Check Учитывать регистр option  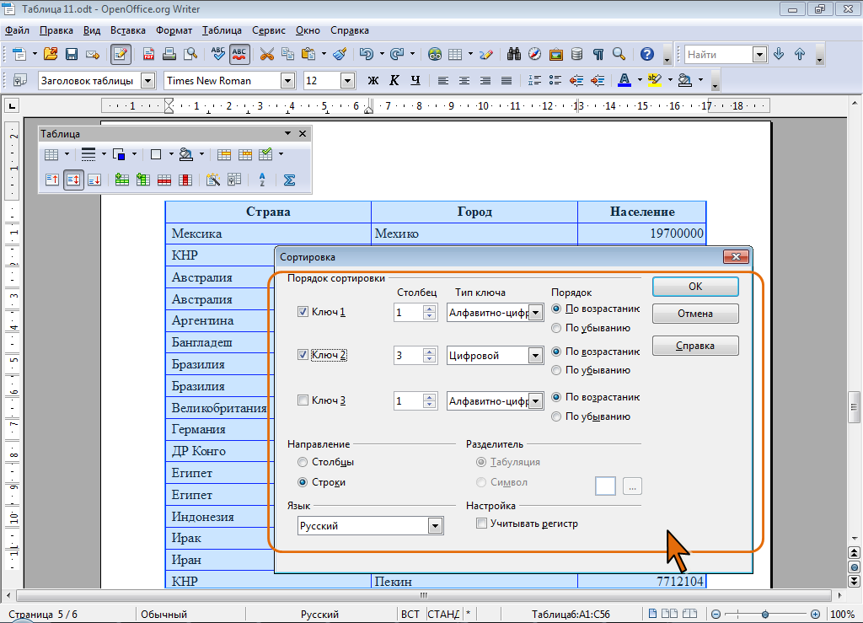click(481, 524)
